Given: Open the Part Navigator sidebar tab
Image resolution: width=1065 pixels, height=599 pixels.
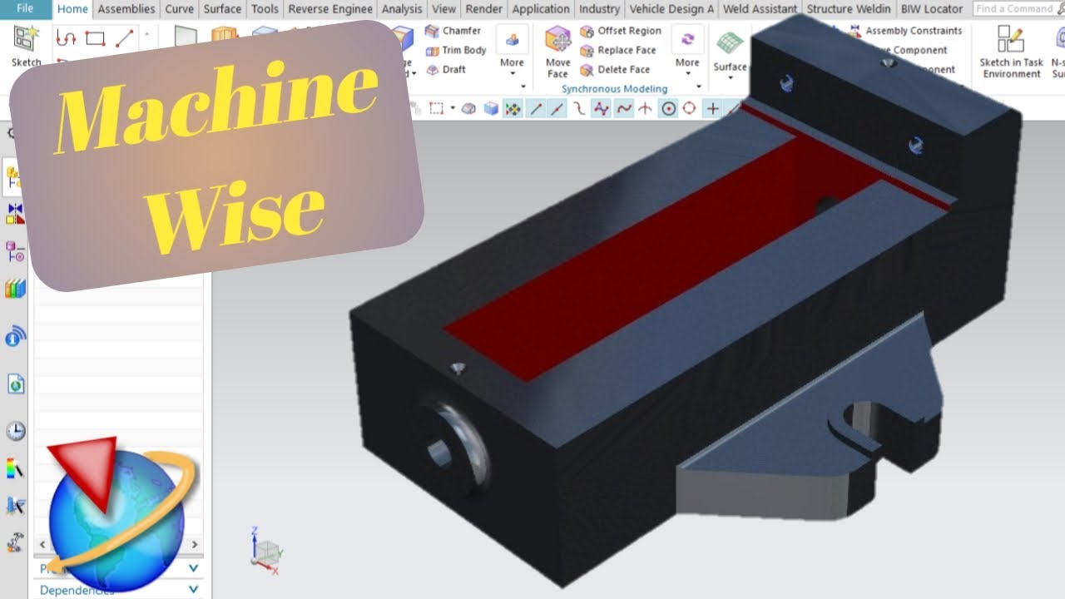Looking at the screenshot, I should pyautogui.click(x=15, y=250).
